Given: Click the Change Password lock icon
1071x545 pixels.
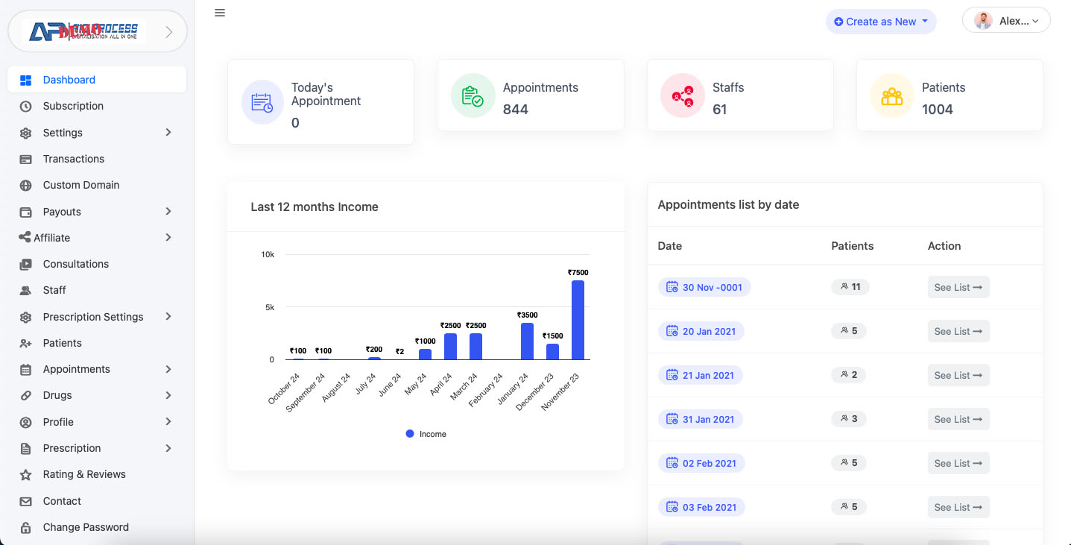Looking at the screenshot, I should [x=26, y=528].
